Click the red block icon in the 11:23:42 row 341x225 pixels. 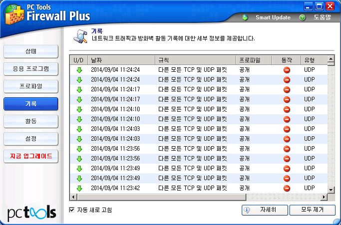pos(287,188)
